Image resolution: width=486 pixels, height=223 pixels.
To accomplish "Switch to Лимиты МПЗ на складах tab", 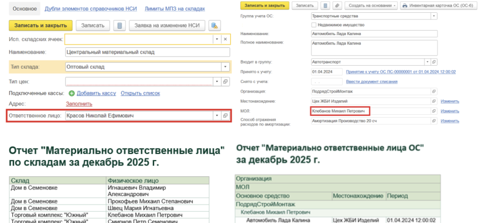I will coord(175,9).
